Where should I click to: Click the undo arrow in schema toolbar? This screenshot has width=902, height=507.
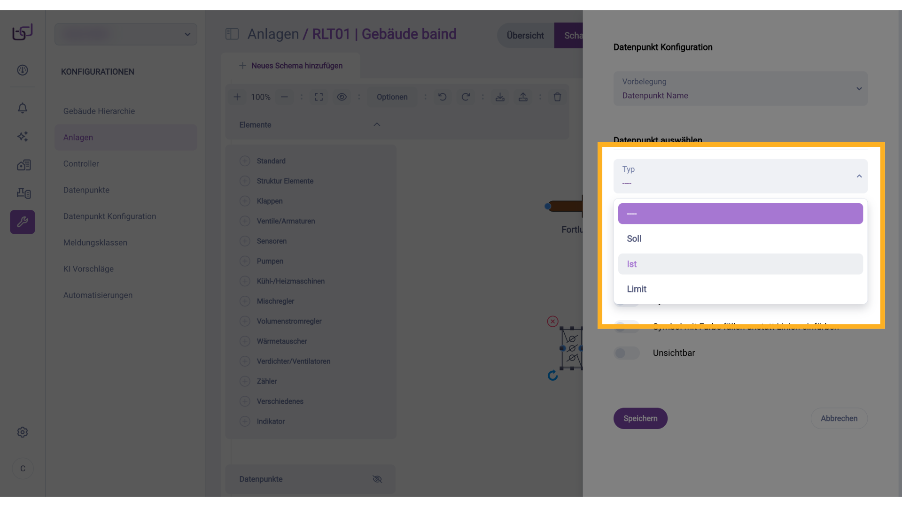[443, 97]
